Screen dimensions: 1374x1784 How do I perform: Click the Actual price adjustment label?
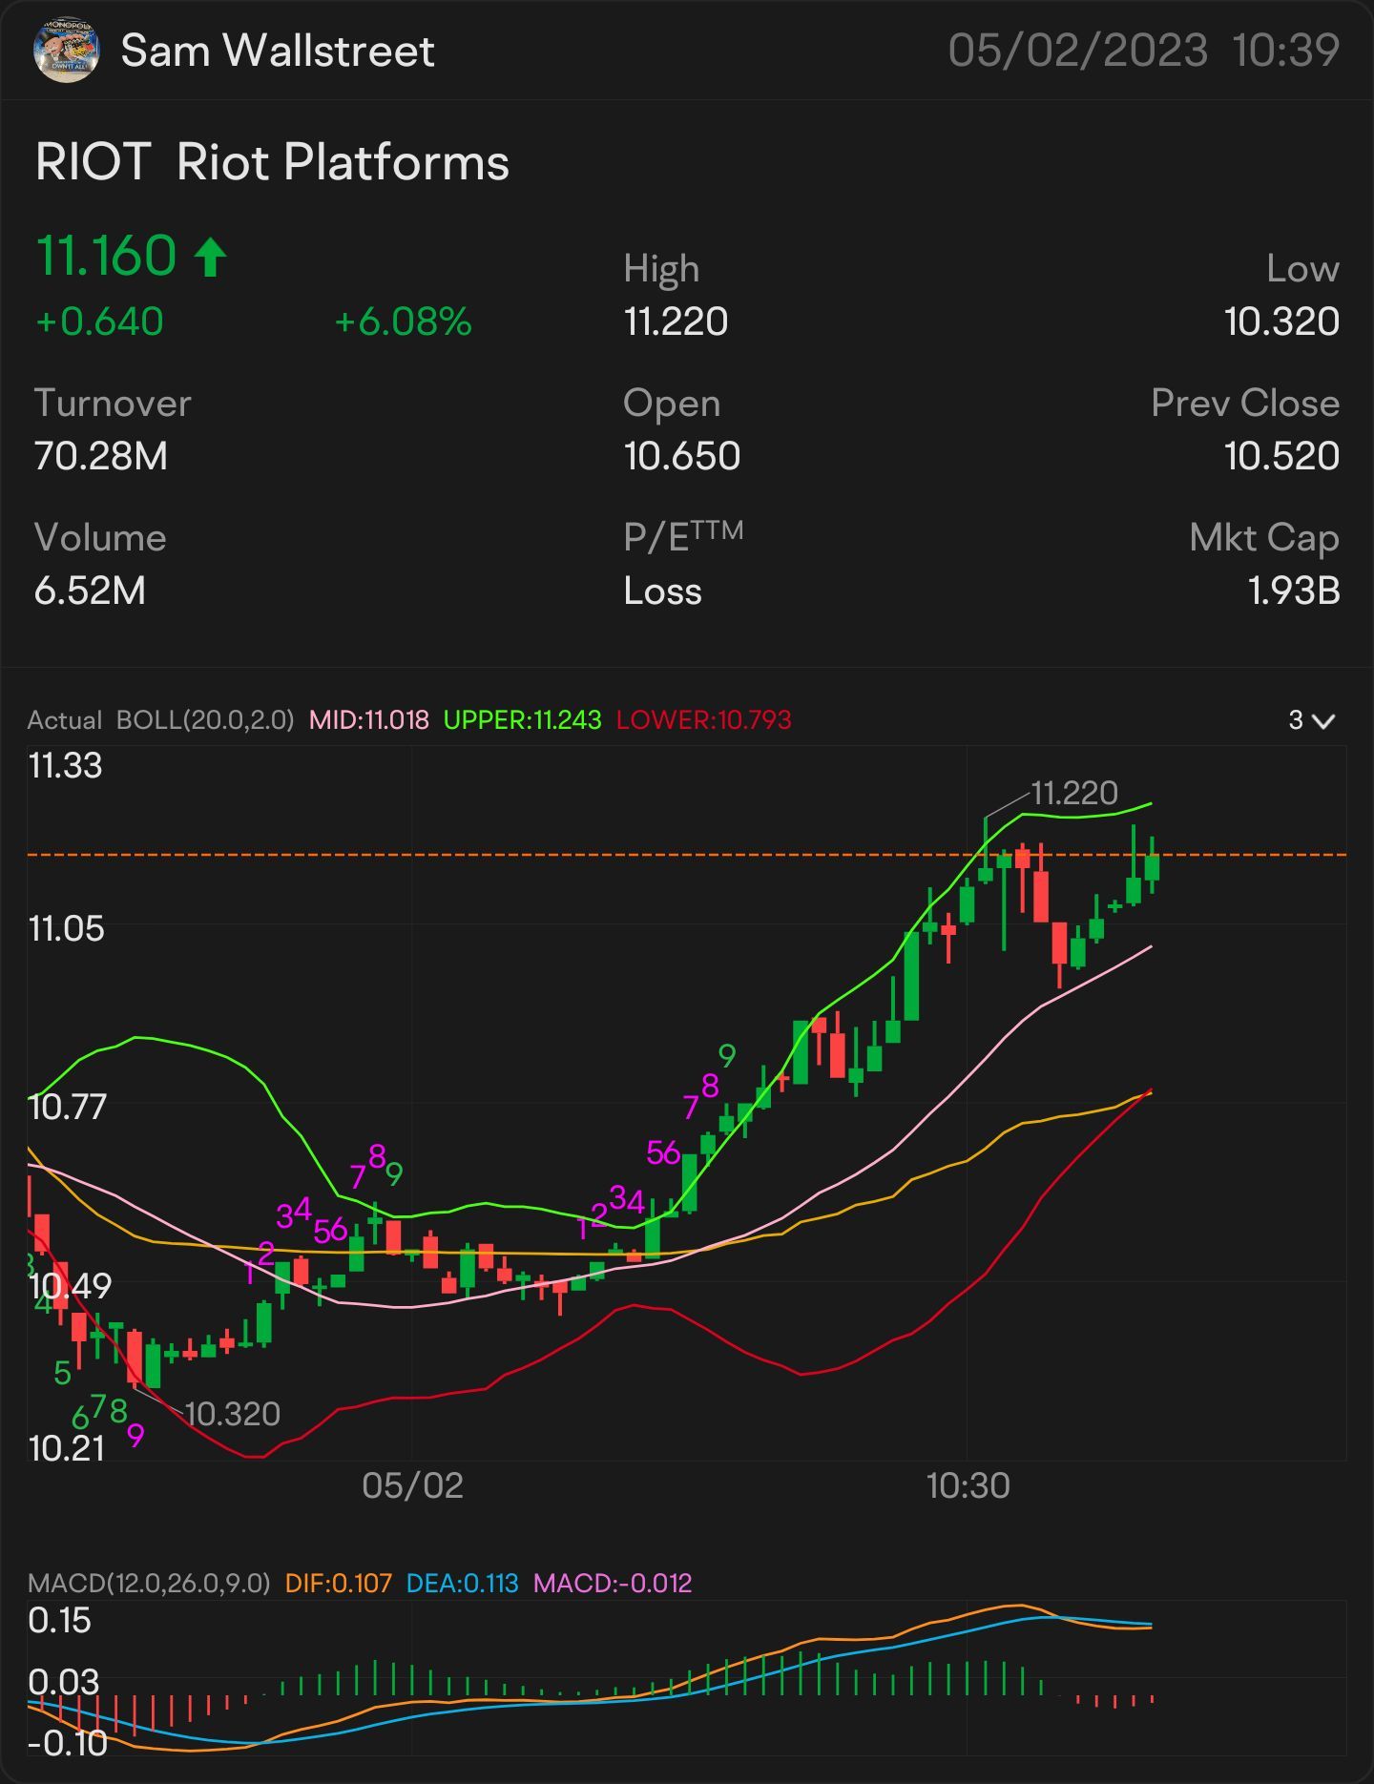tap(64, 719)
